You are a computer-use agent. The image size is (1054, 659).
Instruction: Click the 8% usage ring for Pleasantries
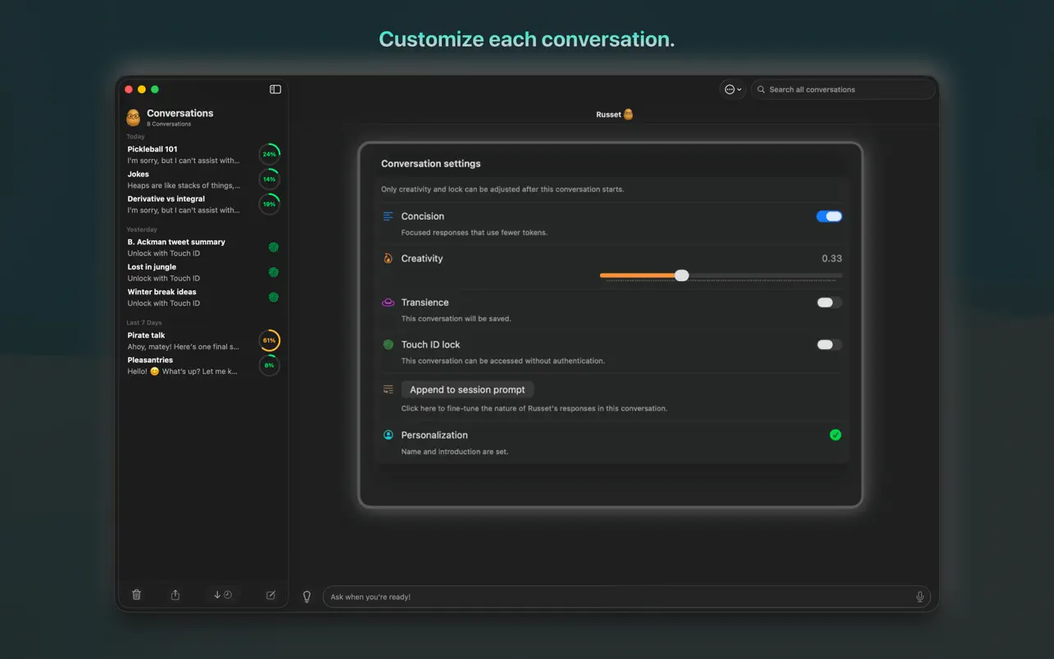click(x=270, y=365)
